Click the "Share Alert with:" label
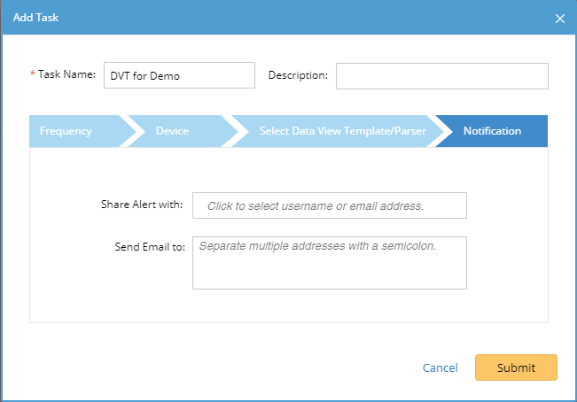The height and width of the screenshot is (402, 577). (142, 205)
